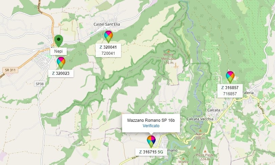Click the Castel Sant'Elia tower marker
The width and height of the screenshot is (275, 165).
[x=109, y=37]
